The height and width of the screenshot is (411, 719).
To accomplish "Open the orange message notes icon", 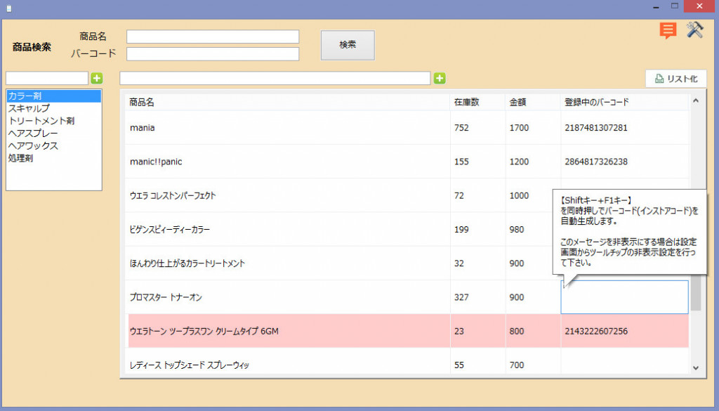I will coord(668,31).
